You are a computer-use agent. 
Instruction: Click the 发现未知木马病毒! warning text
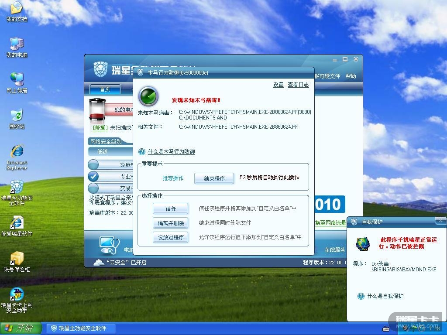196,100
